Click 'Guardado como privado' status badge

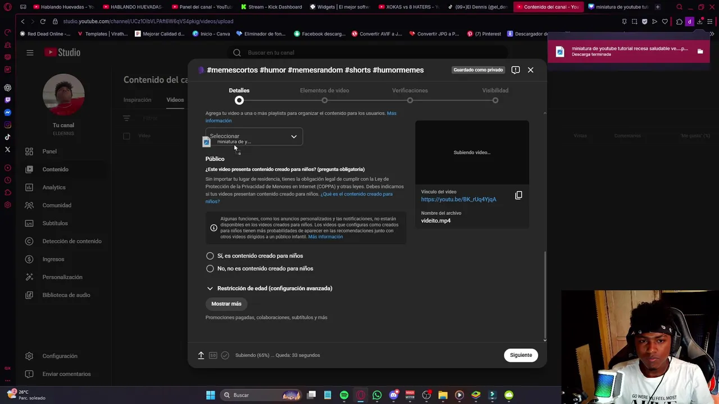(478, 70)
